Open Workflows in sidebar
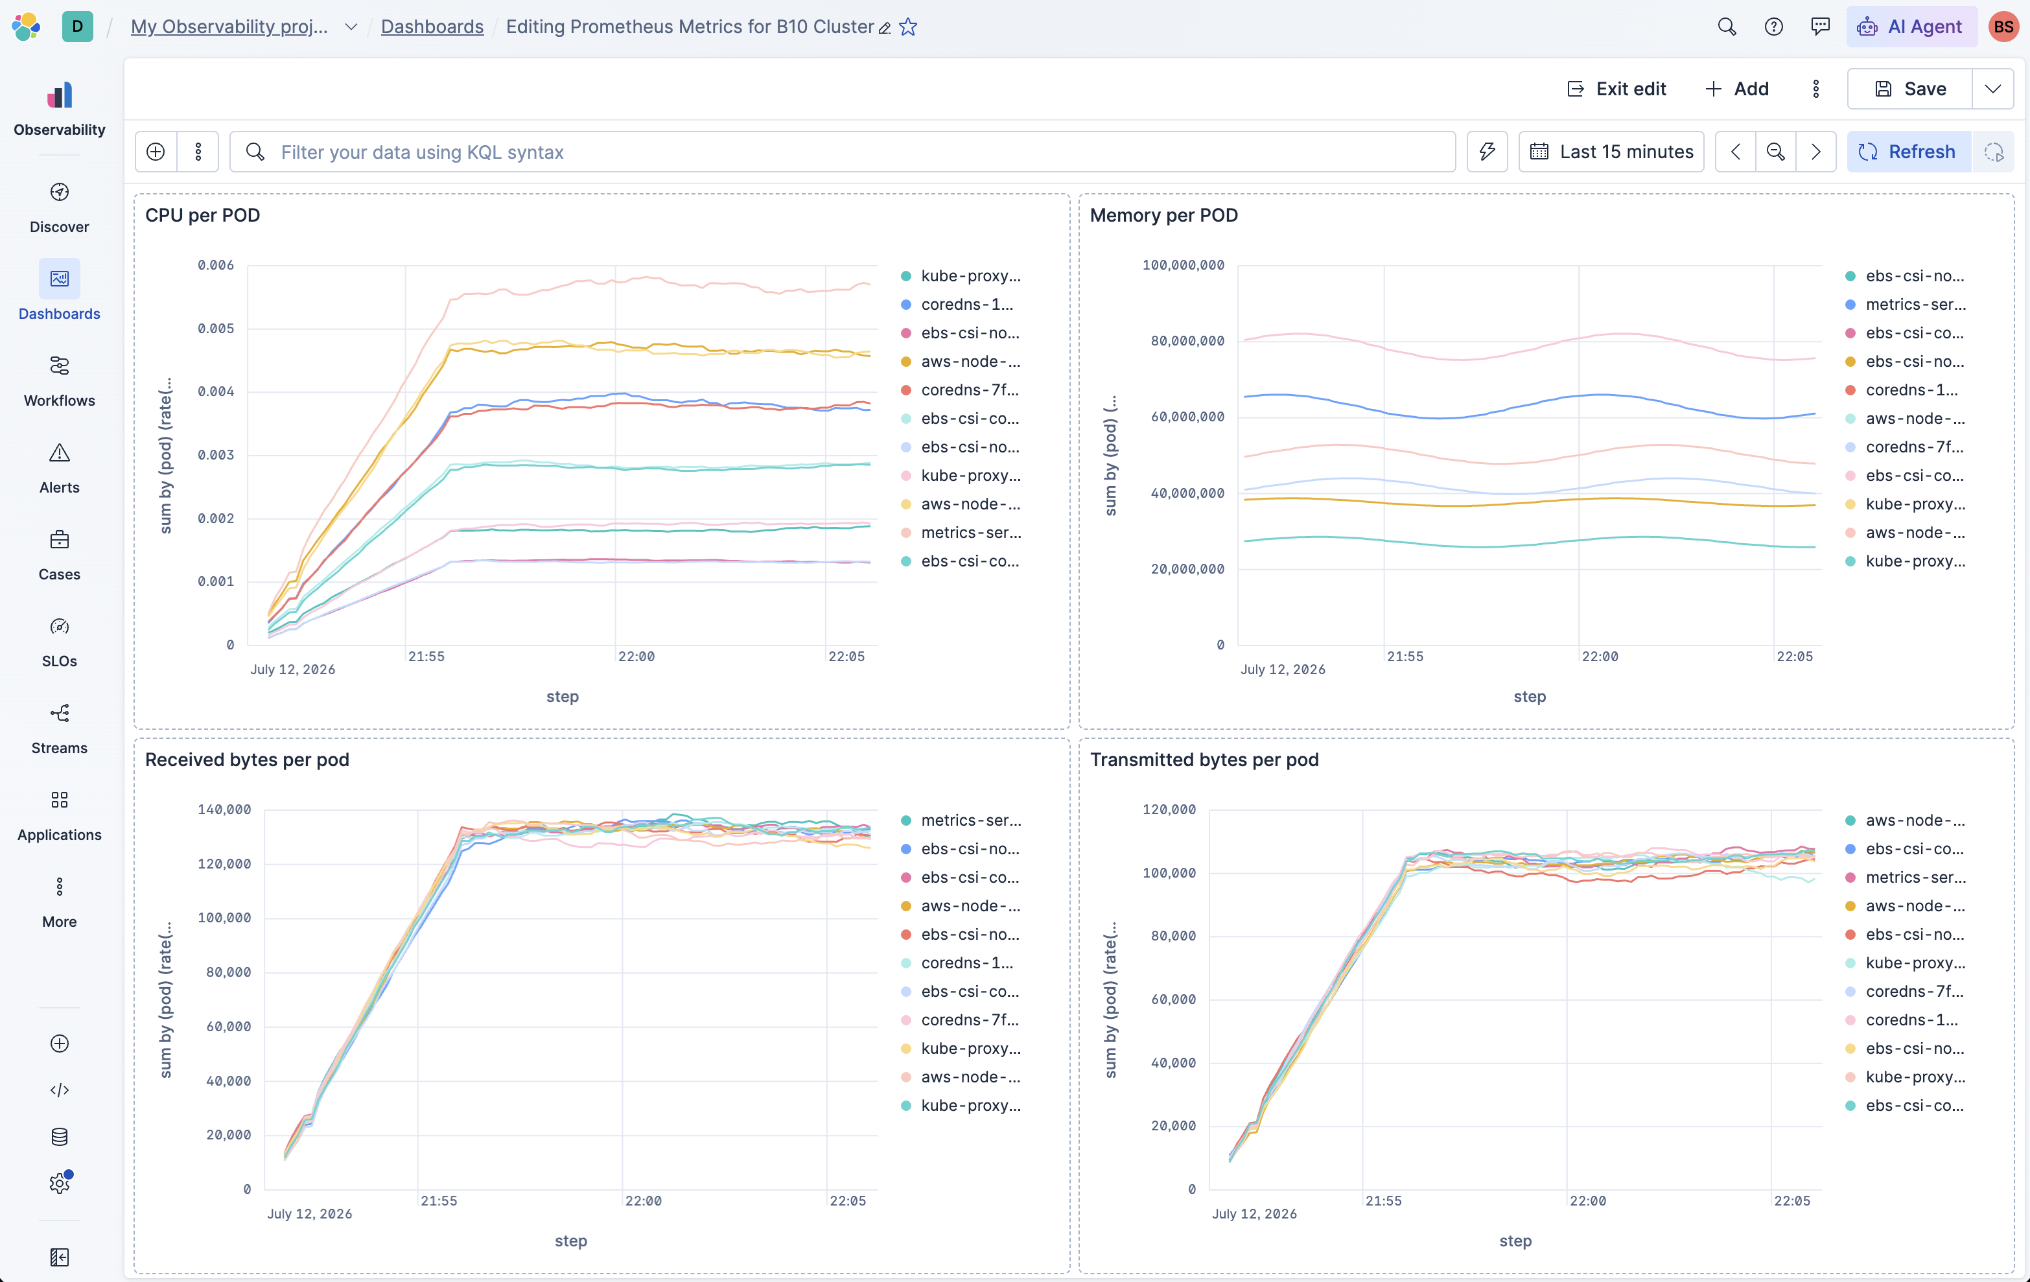 (x=59, y=381)
